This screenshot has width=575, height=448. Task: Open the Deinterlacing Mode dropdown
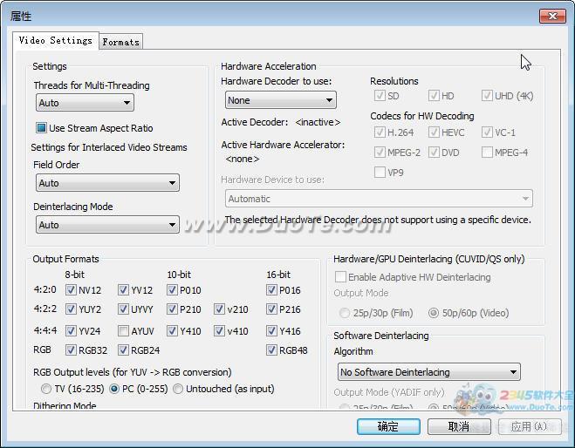click(x=107, y=225)
